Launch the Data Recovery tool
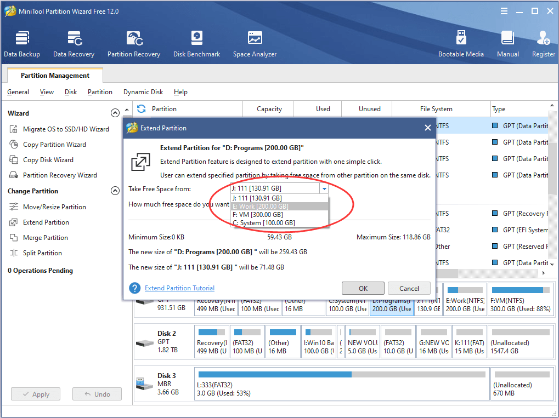This screenshot has width=559, height=418. point(74,44)
